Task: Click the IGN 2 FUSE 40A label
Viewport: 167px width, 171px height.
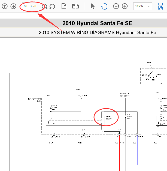Action: (55, 107)
